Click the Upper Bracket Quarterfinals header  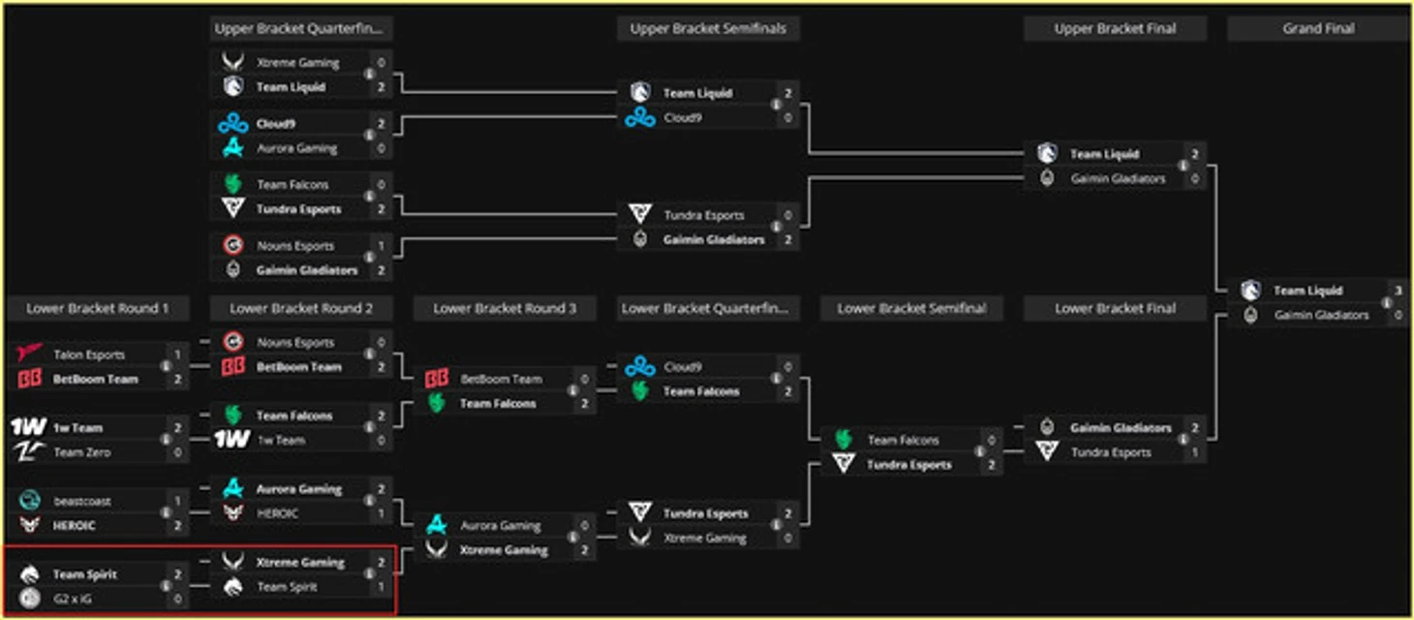tap(301, 29)
